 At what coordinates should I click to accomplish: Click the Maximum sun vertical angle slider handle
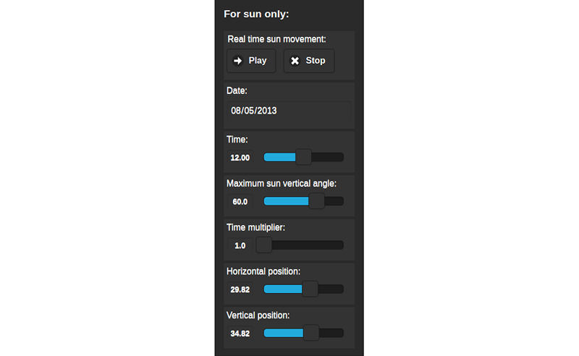click(317, 201)
